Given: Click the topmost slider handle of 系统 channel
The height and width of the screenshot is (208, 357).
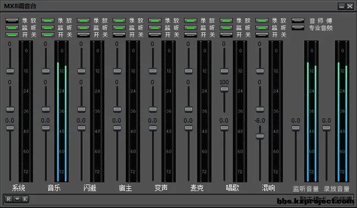Looking at the screenshot, I should (10, 71).
